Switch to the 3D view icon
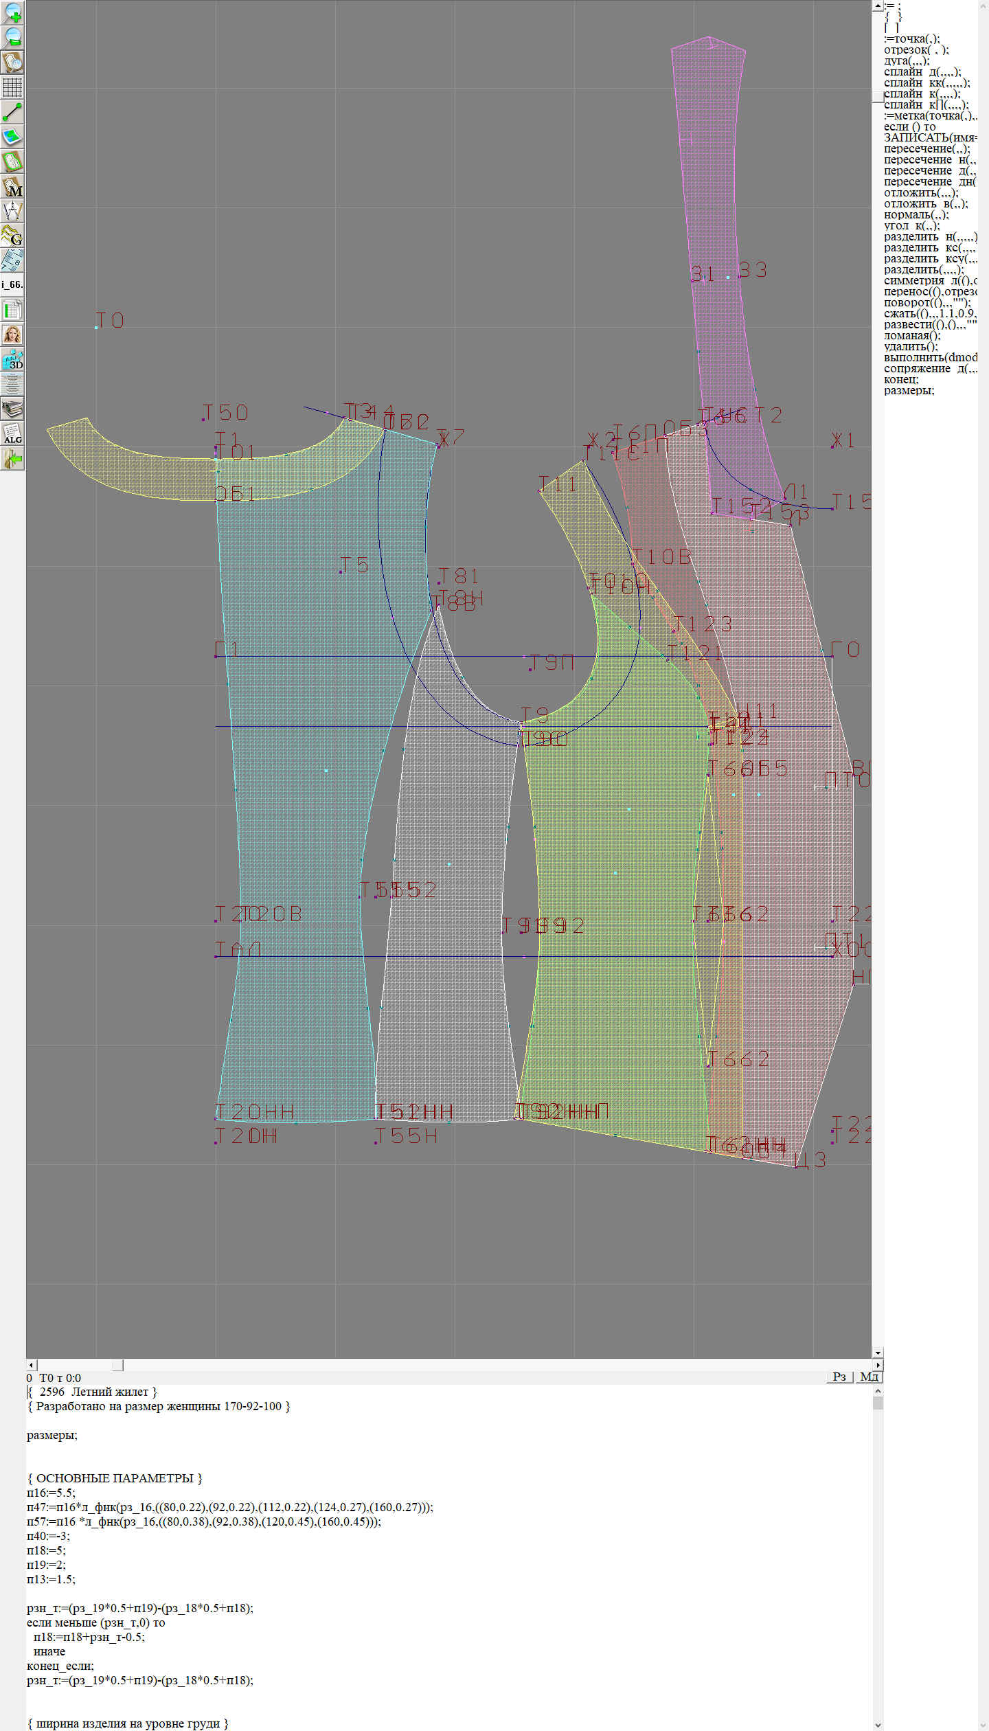The width and height of the screenshot is (989, 1731). pos(12,359)
